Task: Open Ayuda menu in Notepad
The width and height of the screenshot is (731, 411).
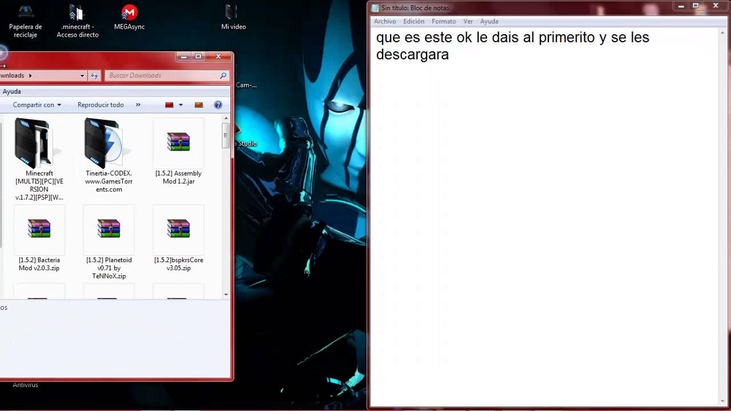Action: (x=489, y=22)
